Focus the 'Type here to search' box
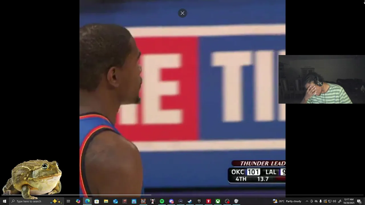365x205 pixels. click(x=36, y=201)
